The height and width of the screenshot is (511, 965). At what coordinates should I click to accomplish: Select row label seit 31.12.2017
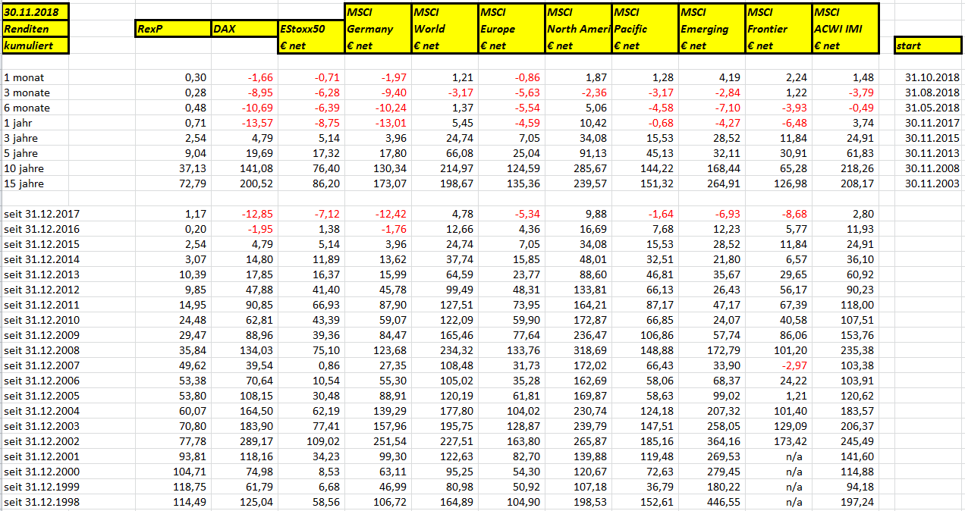[42, 214]
